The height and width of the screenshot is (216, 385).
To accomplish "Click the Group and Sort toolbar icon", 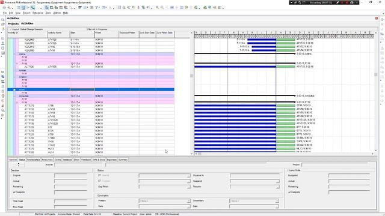I will [104, 8].
